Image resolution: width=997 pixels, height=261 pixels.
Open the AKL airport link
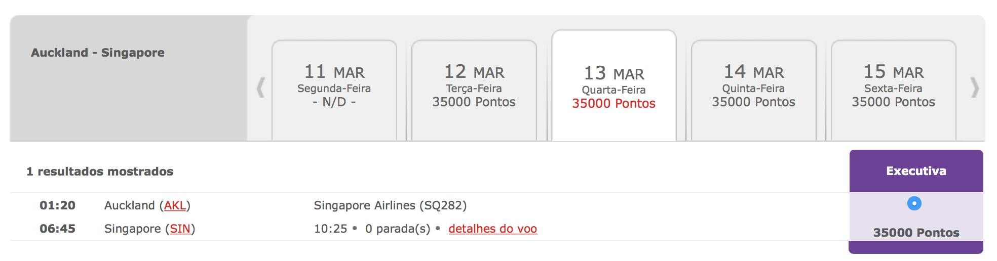[175, 205]
